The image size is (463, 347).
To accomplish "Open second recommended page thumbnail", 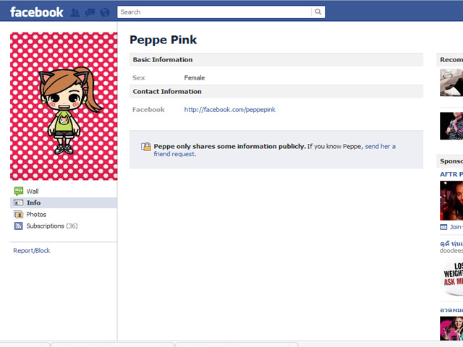I will tap(451, 126).
